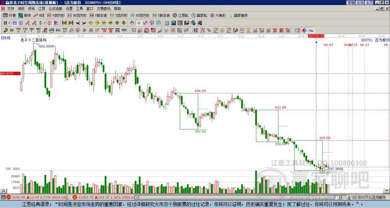Click horizontal scrollbar left arrow

pyautogui.click(x=137, y=197)
